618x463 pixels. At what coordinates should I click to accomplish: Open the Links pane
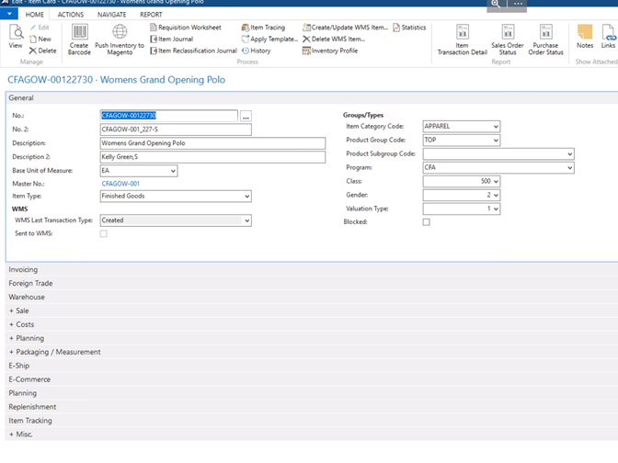coord(608,36)
